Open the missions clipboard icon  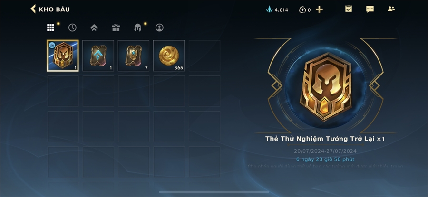pyautogui.click(x=349, y=9)
